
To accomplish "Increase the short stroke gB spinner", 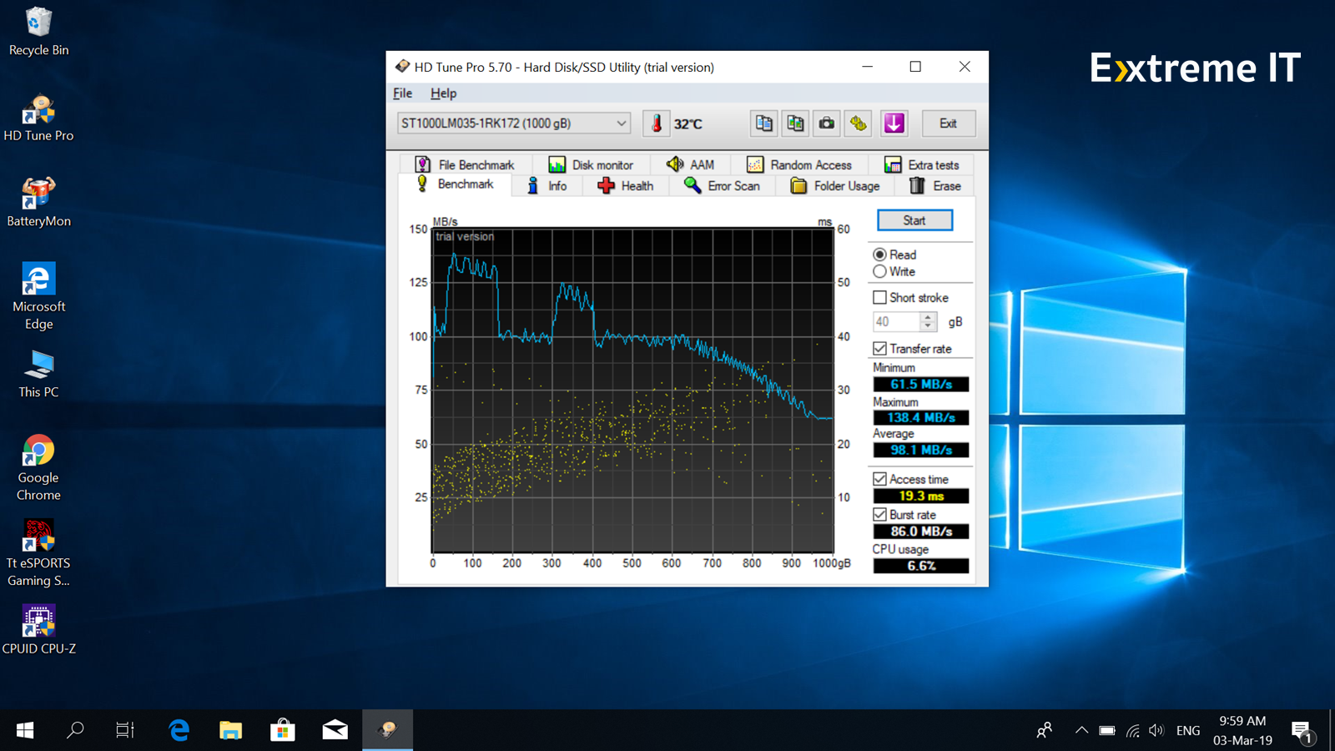I will click(x=928, y=317).
